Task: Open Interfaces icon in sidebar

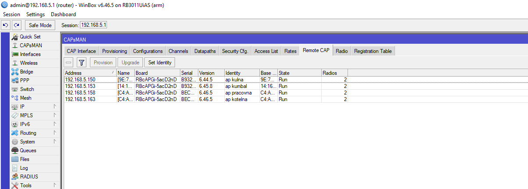Action: coord(14,54)
